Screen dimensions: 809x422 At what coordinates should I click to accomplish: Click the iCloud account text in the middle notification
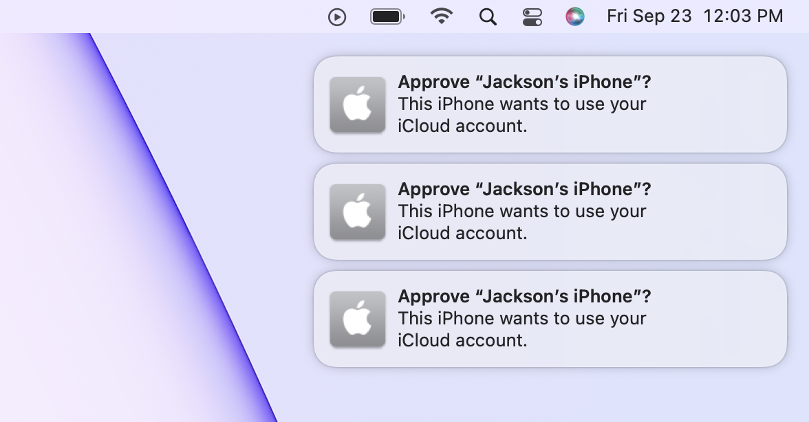pos(462,234)
